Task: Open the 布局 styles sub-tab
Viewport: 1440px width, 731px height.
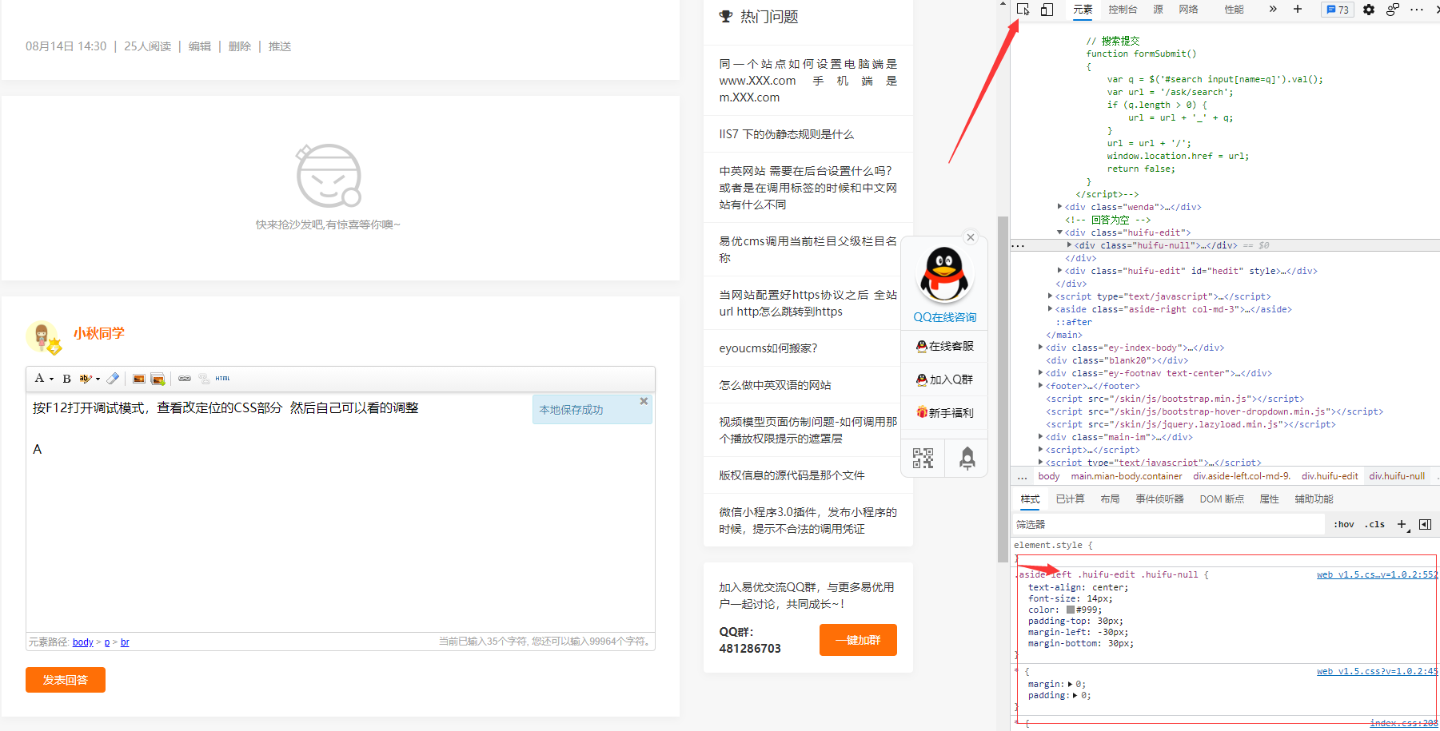Action: [1110, 499]
